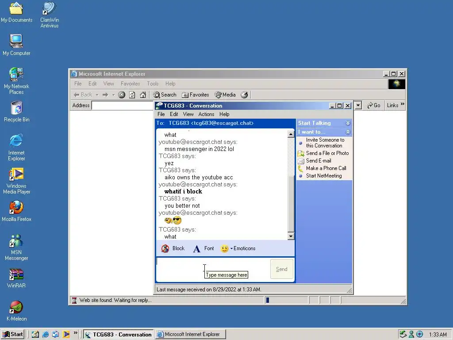Expand the Links toolbar chevron
The height and width of the screenshot is (340, 453).
403,104
